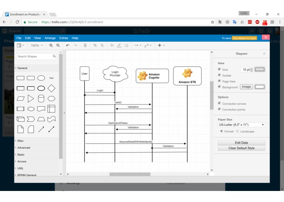Click the grid color swatch
284x202 pixels.
click(259, 70)
